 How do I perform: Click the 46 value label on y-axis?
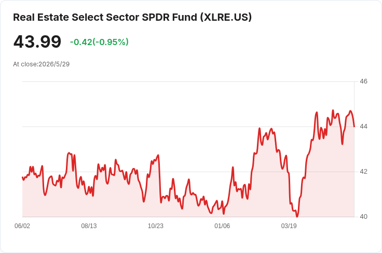coord(363,81)
